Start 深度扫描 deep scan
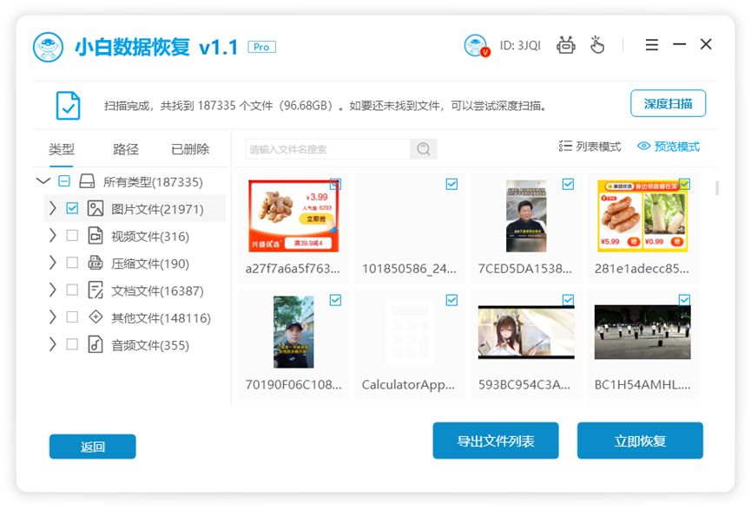Viewport: 751px width, 509px height. [x=668, y=103]
